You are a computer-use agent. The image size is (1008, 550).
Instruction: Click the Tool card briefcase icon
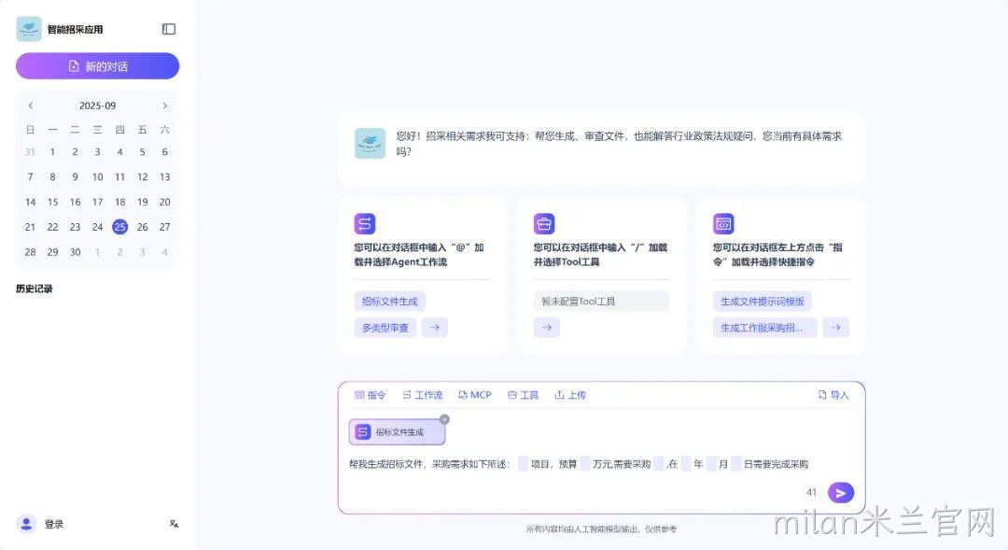point(544,224)
